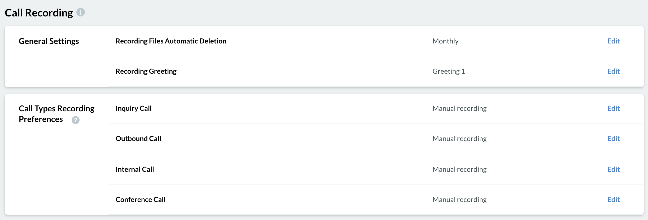Click the Conference Call row label
Screen dimensions: 648x220
click(141, 200)
